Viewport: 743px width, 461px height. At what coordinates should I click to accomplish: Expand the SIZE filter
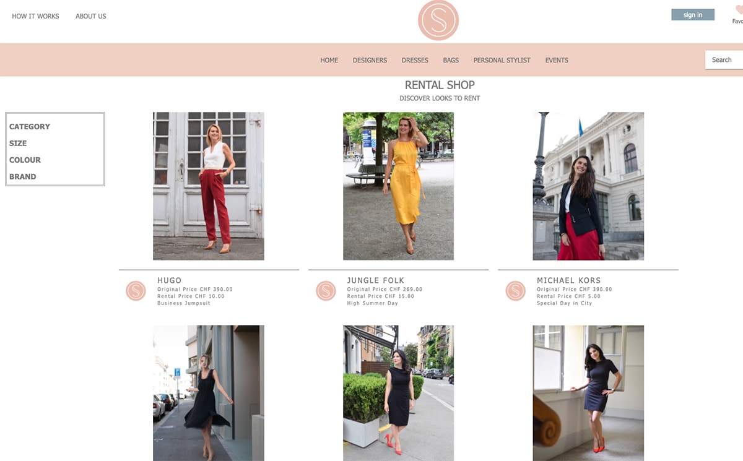click(18, 143)
